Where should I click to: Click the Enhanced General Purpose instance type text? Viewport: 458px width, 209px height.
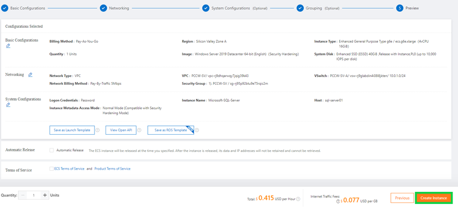(384, 44)
